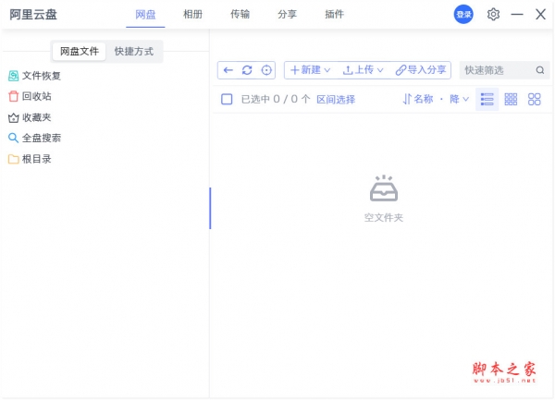Click the 回收站 trash icon
555x400 pixels.
[x=14, y=96]
